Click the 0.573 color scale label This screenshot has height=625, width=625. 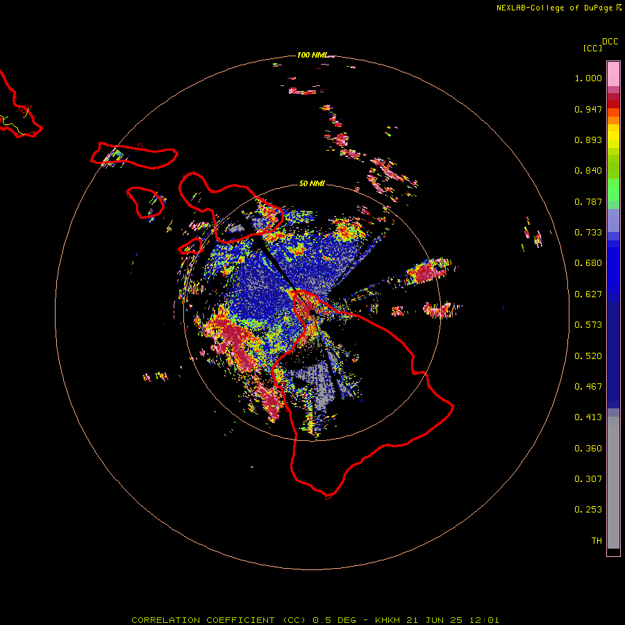pyautogui.click(x=588, y=325)
